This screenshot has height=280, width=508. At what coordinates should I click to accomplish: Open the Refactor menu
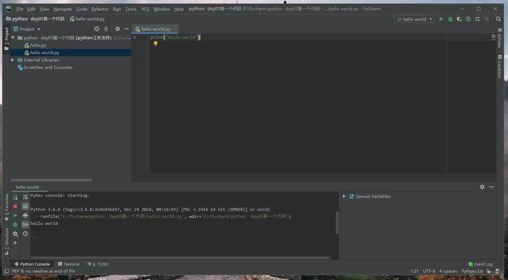100,9
